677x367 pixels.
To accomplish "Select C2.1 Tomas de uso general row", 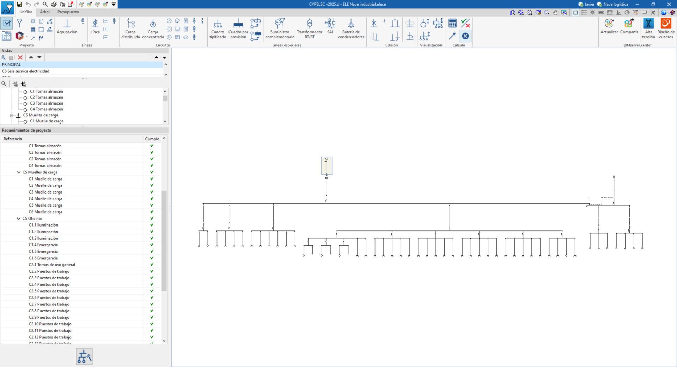I will coord(52,265).
